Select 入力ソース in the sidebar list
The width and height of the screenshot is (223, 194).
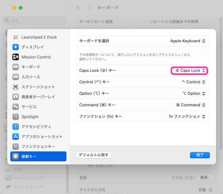coord(31,77)
